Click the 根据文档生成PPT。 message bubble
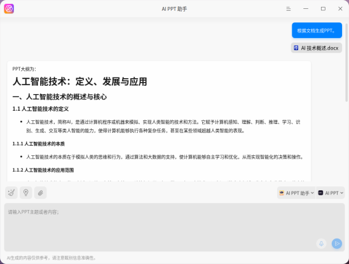349x264 pixels. click(x=317, y=31)
